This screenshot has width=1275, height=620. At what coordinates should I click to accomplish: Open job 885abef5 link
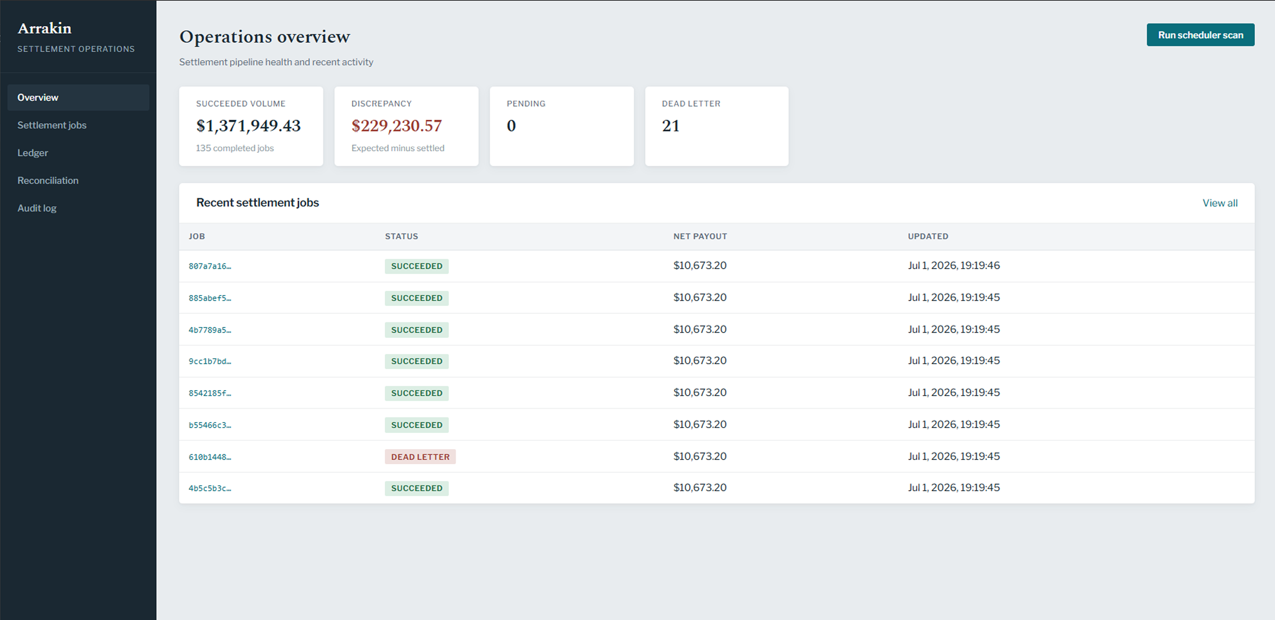click(x=210, y=298)
